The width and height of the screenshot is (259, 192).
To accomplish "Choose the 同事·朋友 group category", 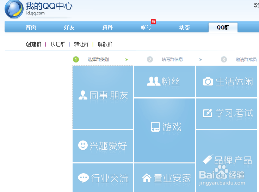I will click(x=103, y=97).
